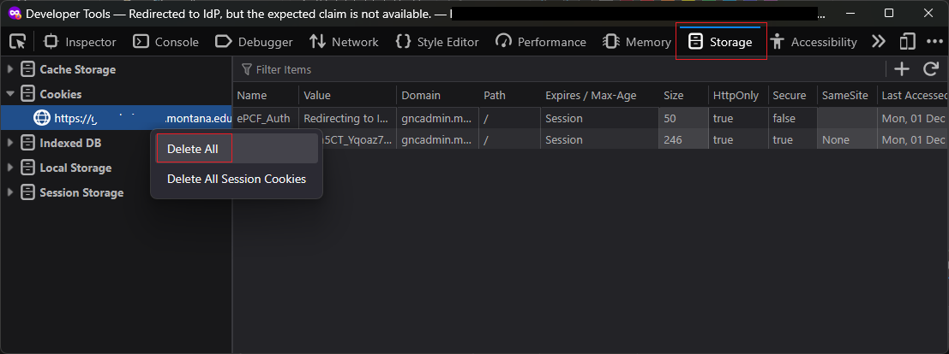The image size is (949, 354).
Task: Expand the Session Storage tree node
Action: (9, 192)
